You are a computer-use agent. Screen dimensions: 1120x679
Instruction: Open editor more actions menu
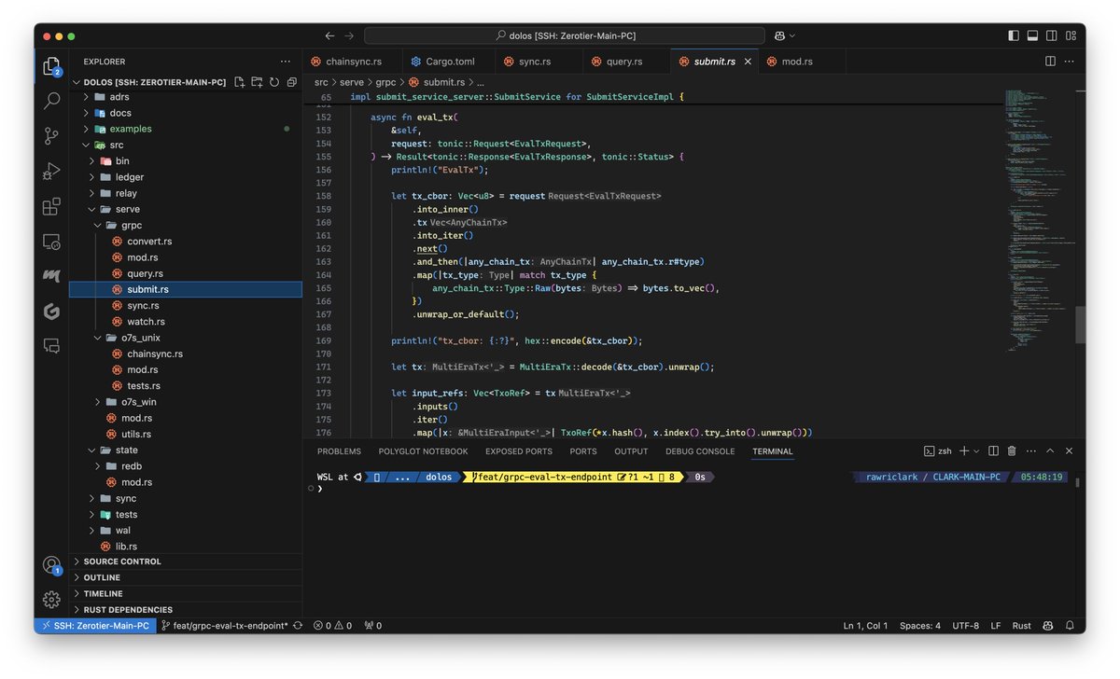[x=1070, y=62]
